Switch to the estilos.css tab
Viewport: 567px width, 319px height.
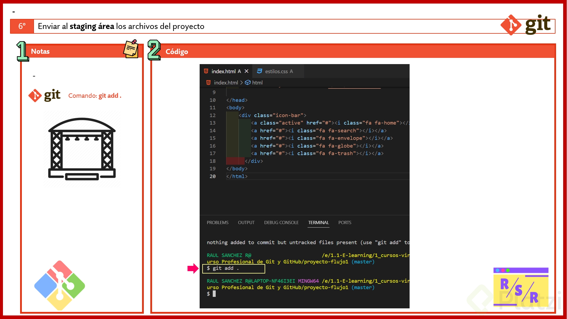(x=278, y=71)
